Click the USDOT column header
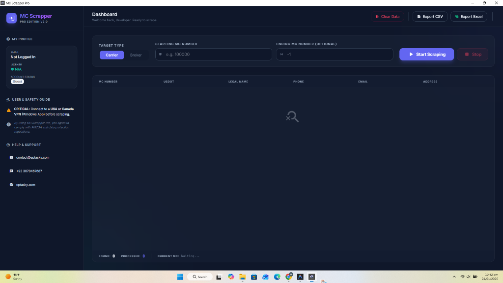Image resolution: width=503 pixels, height=283 pixels. click(x=169, y=82)
